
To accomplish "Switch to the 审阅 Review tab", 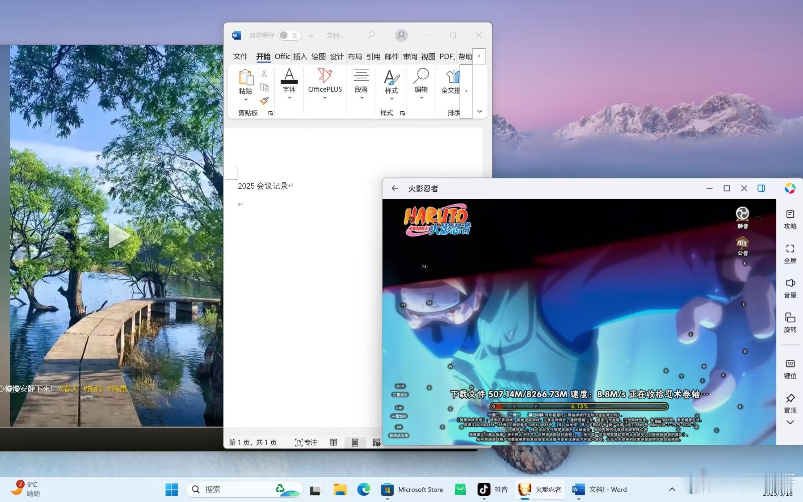I will tap(410, 56).
